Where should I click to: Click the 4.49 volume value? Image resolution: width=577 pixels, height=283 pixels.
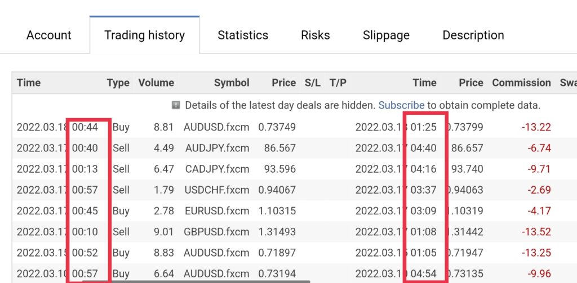tap(163, 148)
